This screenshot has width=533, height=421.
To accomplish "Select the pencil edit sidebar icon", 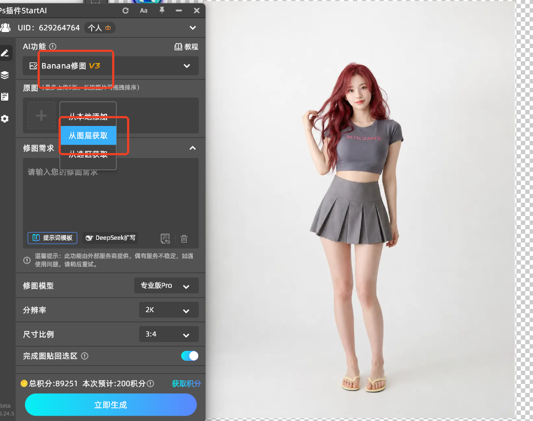I will pos(5,53).
